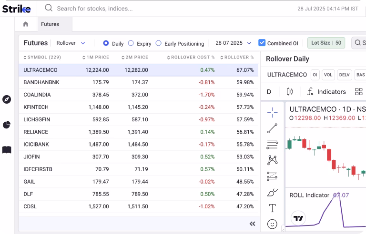Select the Expiry radio option

[x=131, y=43]
